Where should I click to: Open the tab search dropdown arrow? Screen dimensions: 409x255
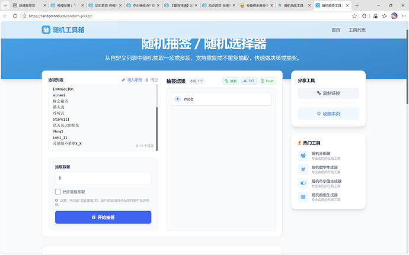[5, 5]
